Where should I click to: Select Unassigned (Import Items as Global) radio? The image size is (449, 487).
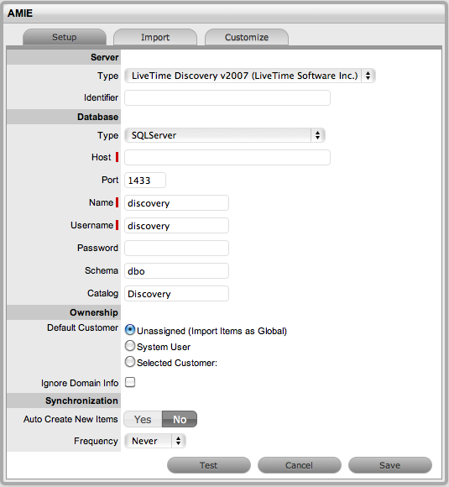pos(130,330)
